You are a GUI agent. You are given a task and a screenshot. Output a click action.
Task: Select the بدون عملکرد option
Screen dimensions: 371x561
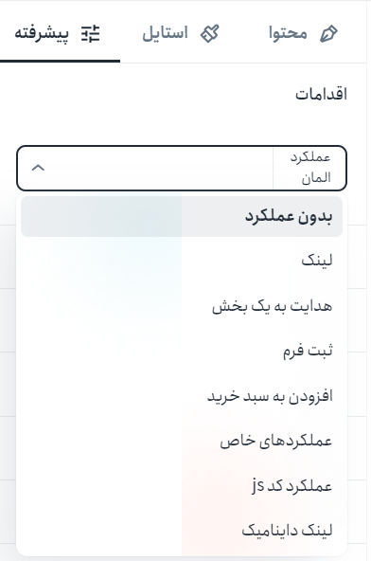click(x=182, y=216)
